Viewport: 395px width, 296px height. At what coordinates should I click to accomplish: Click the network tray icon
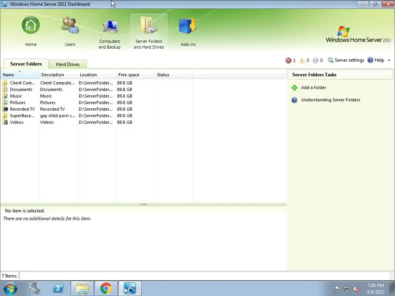tap(347, 289)
